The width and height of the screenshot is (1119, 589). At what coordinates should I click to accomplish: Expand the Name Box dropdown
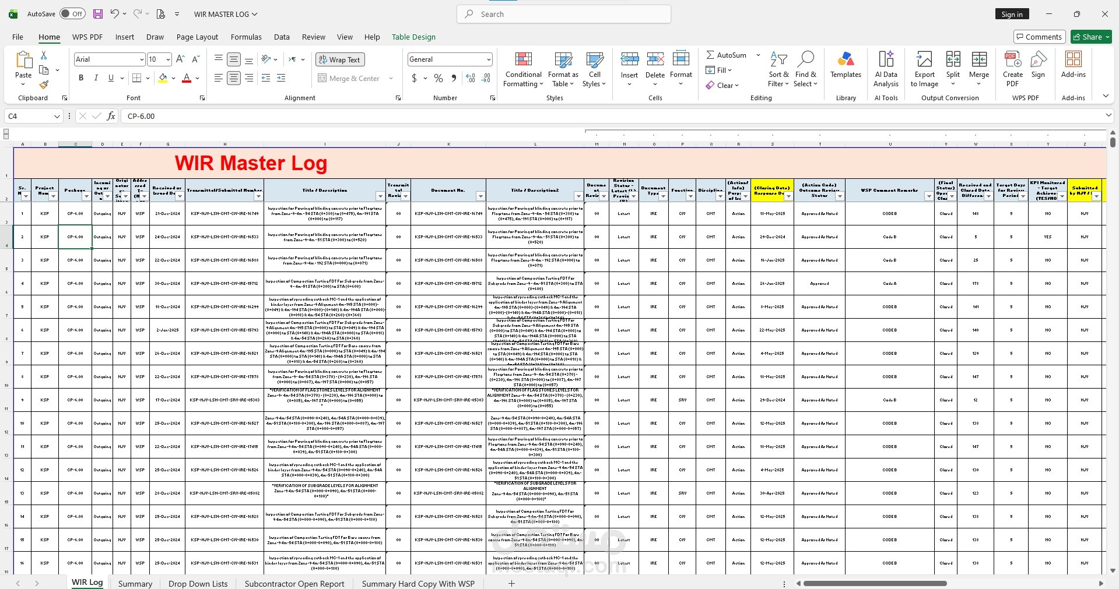57,116
